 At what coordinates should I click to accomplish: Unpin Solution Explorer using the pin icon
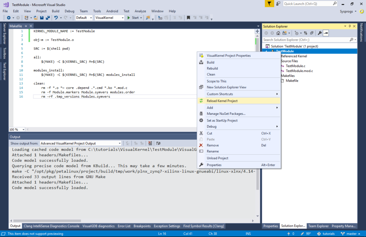(350, 26)
